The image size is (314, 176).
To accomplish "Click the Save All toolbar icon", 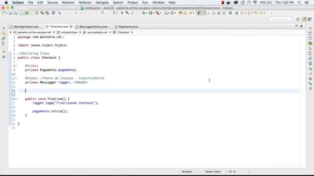I will pos(16,13).
